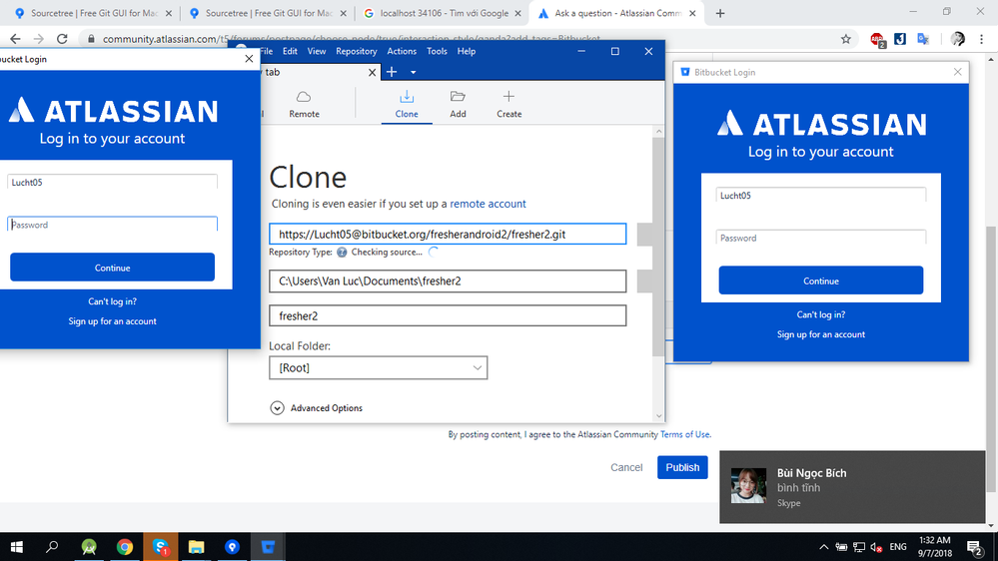Focus username Lucht05 field in right login
Viewport: 998px width, 561px height.
[x=820, y=196]
